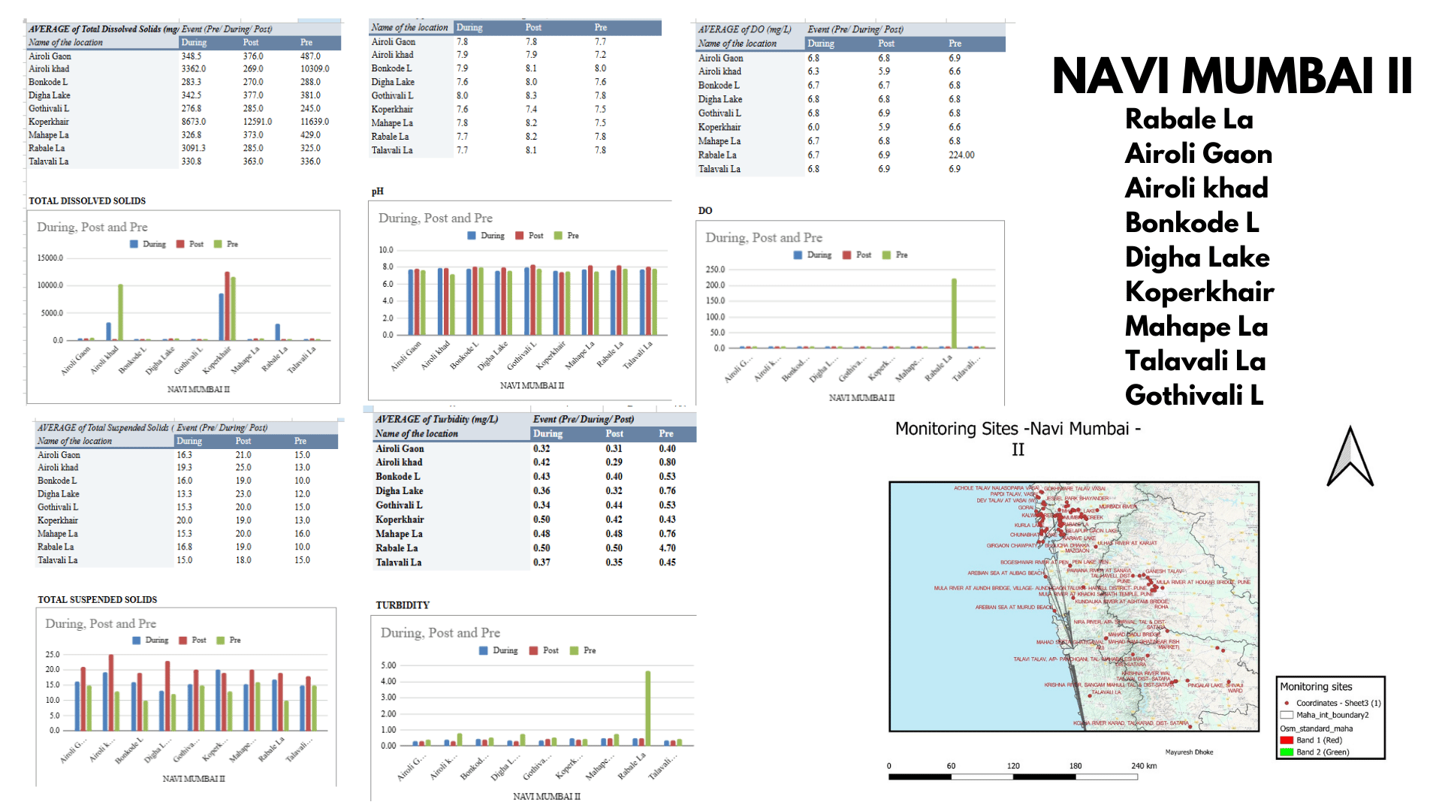Click the blue During legend swatch in TDS chart
The width and height of the screenshot is (1442, 811).
(x=134, y=244)
